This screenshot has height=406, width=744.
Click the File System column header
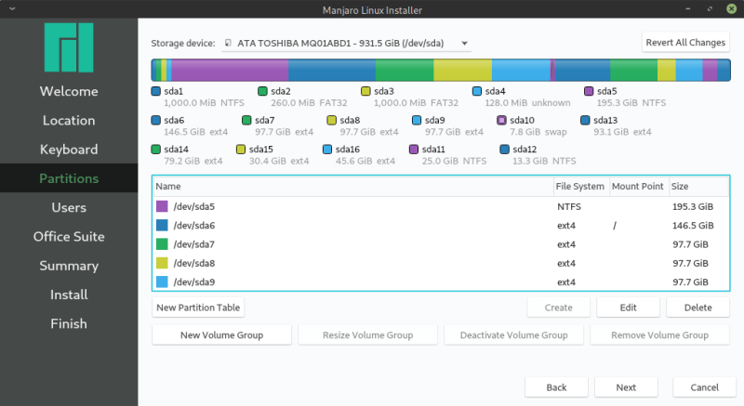tap(582, 186)
